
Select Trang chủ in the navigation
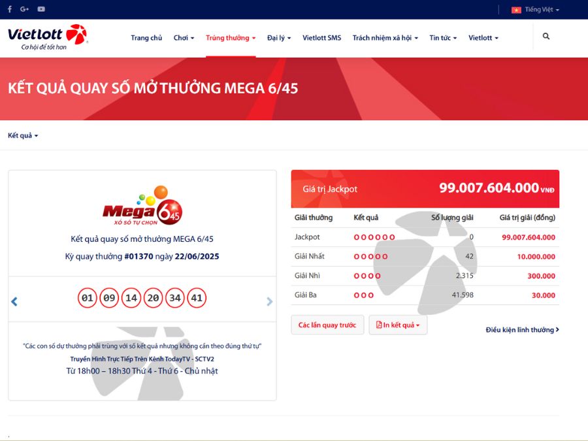147,37
